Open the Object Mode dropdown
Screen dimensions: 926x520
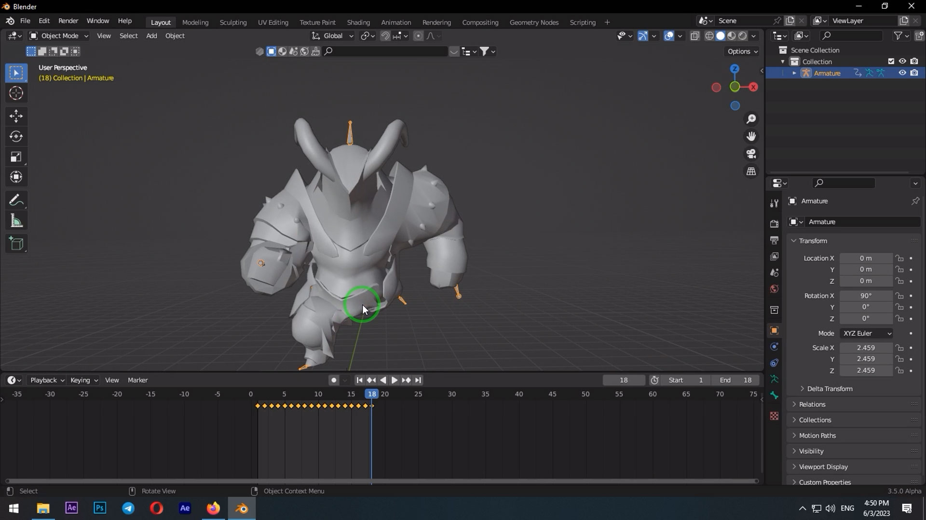pos(58,36)
